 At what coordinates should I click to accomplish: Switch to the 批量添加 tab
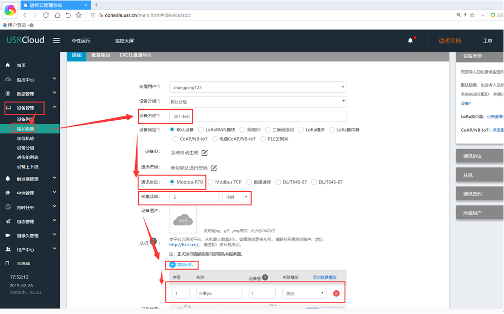(100, 55)
